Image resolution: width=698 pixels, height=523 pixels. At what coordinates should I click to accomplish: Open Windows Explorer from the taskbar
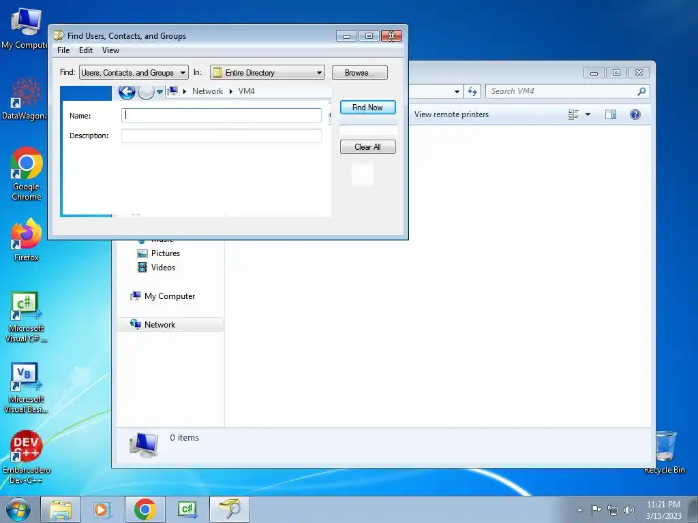[61, 509]
